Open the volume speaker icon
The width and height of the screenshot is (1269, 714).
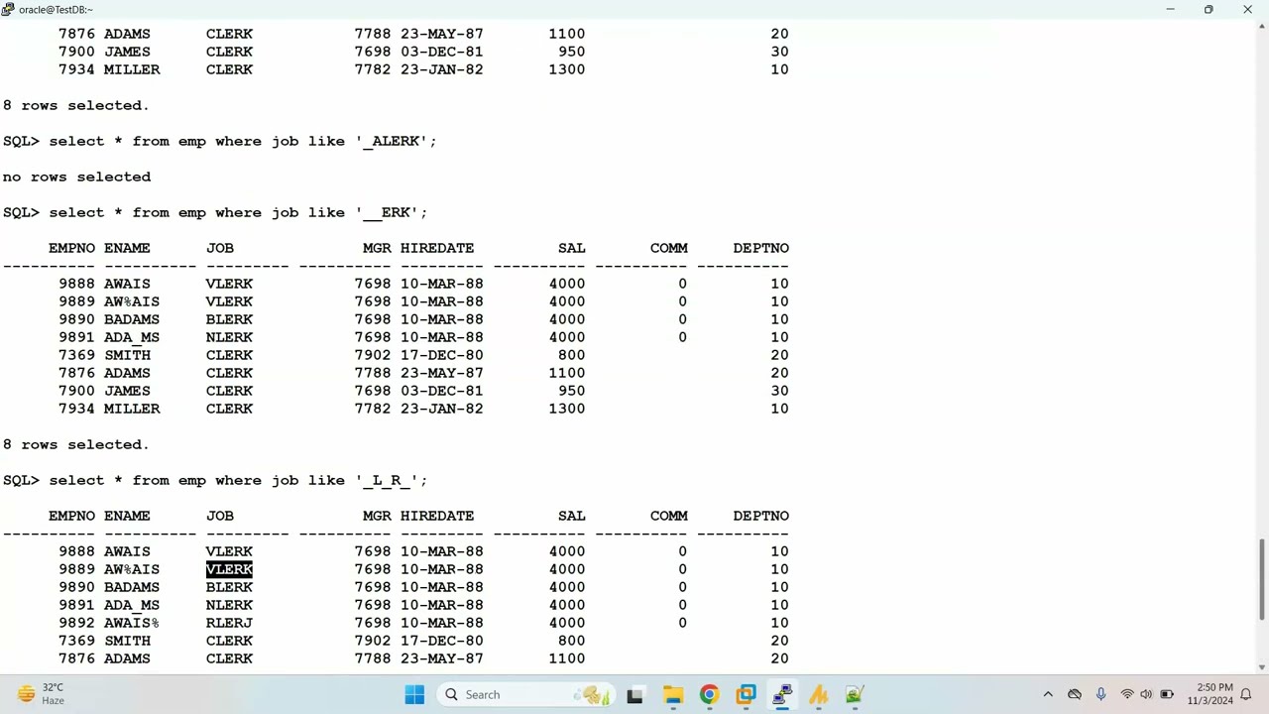point(1146,694)
